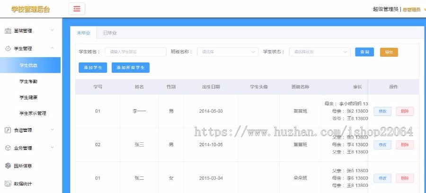426x193 pixels.
Task: Open 学生健康 in sidebar
Action: tap(28, 97)
